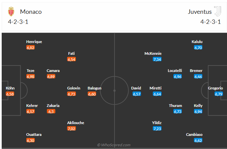Click Yildiz's 7,23 rating badge
The image size is (227, 149).
coord(157,128)
